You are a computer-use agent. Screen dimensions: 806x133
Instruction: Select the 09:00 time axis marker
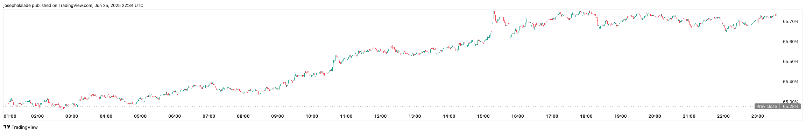tap(277, 116)
